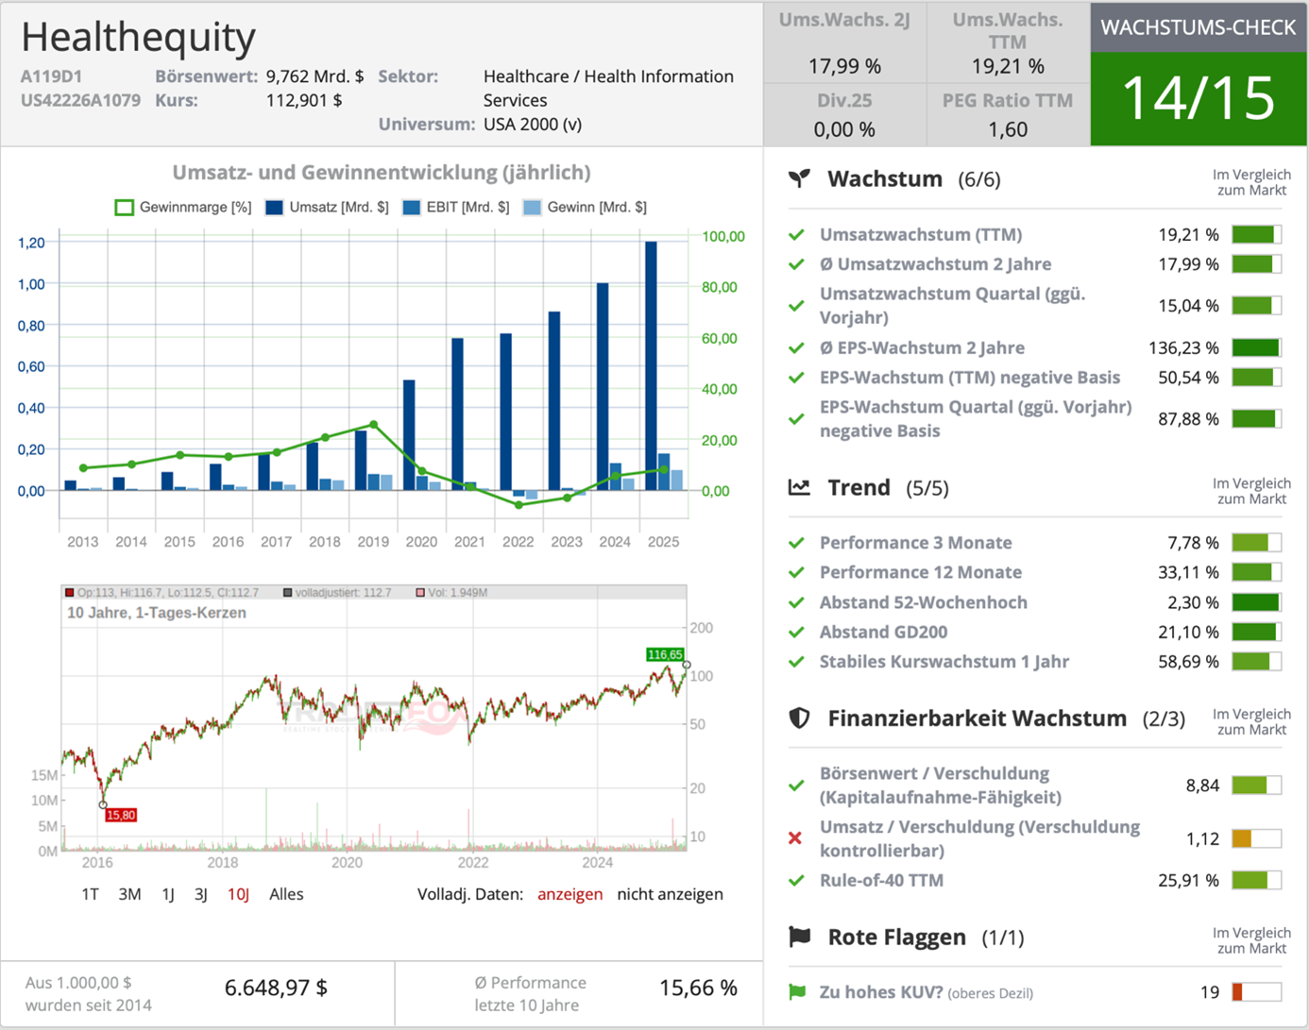The image size is (1309, 1030).
Task: Click the red Zu hohes KUV comparison bar
Action: coord(1256,992)
